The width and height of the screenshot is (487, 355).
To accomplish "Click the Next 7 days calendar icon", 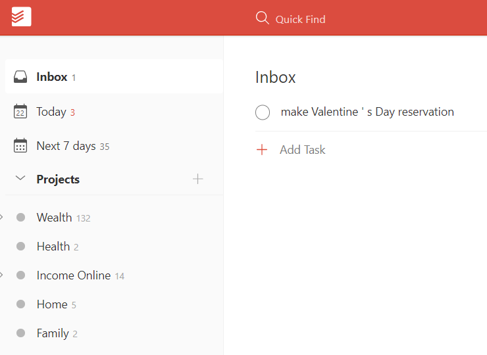I will pos(20,146).
